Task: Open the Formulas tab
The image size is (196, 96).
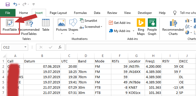Action: [81, 13]
